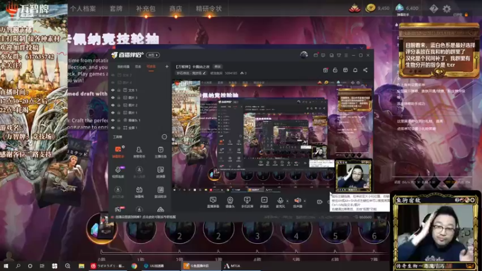Click the more options circle beside 工具箱

[164, 137]
